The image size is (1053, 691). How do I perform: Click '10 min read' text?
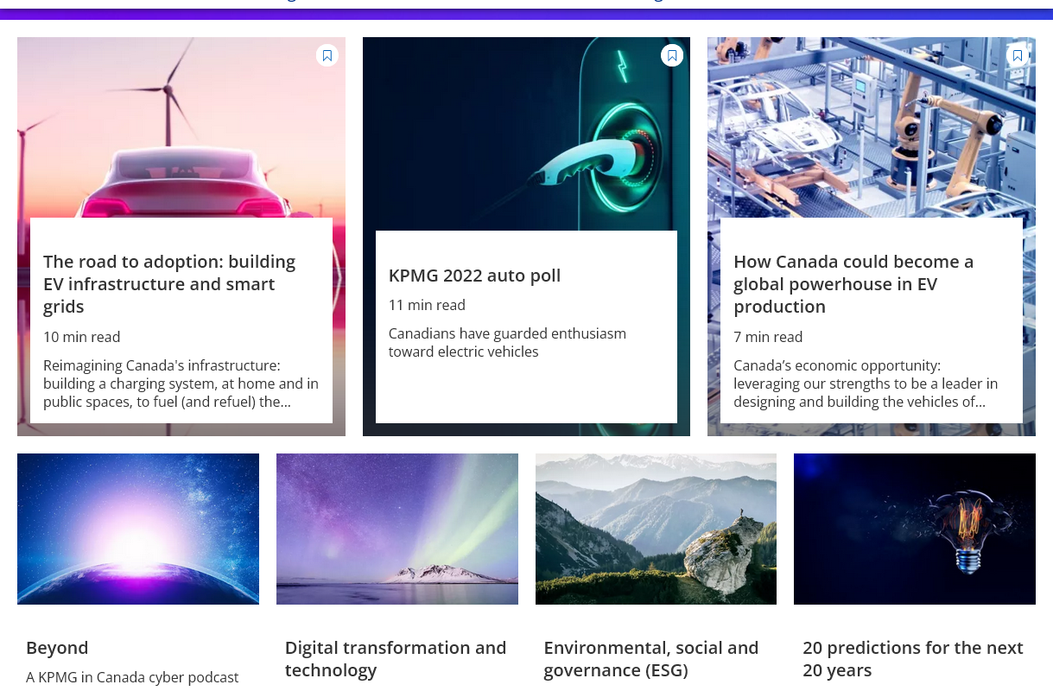[x=82, y=337]
